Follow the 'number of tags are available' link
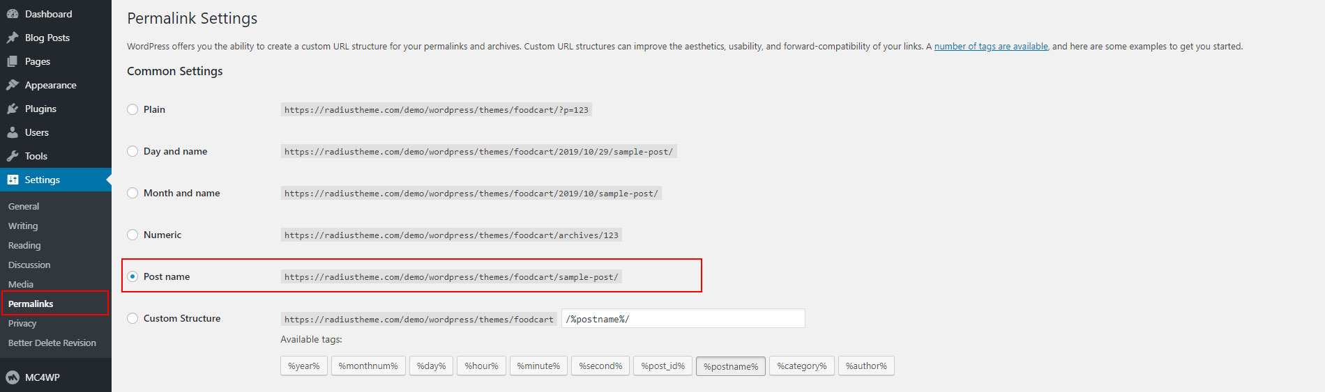The width and height of the screenshot is (1325, 392). (x=991, y=46)
